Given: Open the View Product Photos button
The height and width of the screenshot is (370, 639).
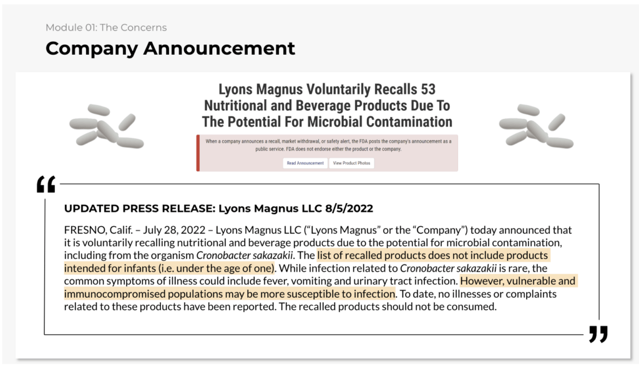Looking at the screenshot, I should pos(351,163).
